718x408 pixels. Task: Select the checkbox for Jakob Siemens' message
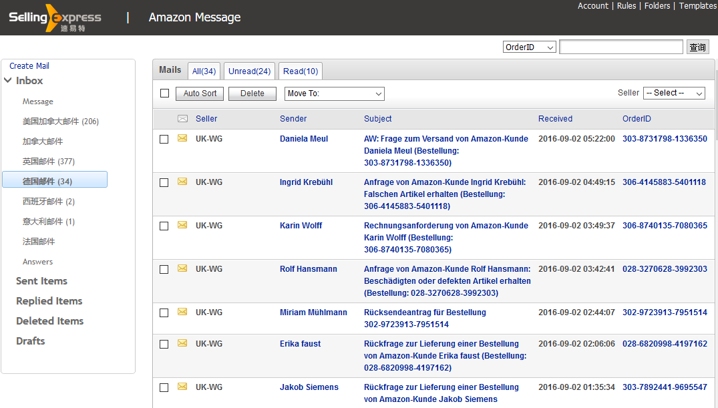pos(164,388)
